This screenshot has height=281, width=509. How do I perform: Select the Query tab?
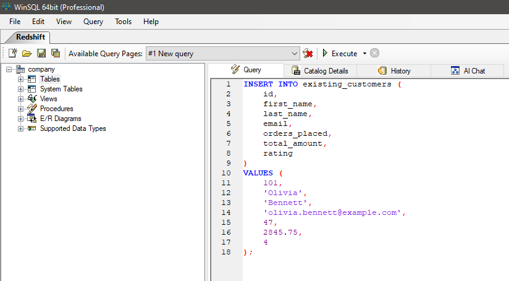pos(246,70)
